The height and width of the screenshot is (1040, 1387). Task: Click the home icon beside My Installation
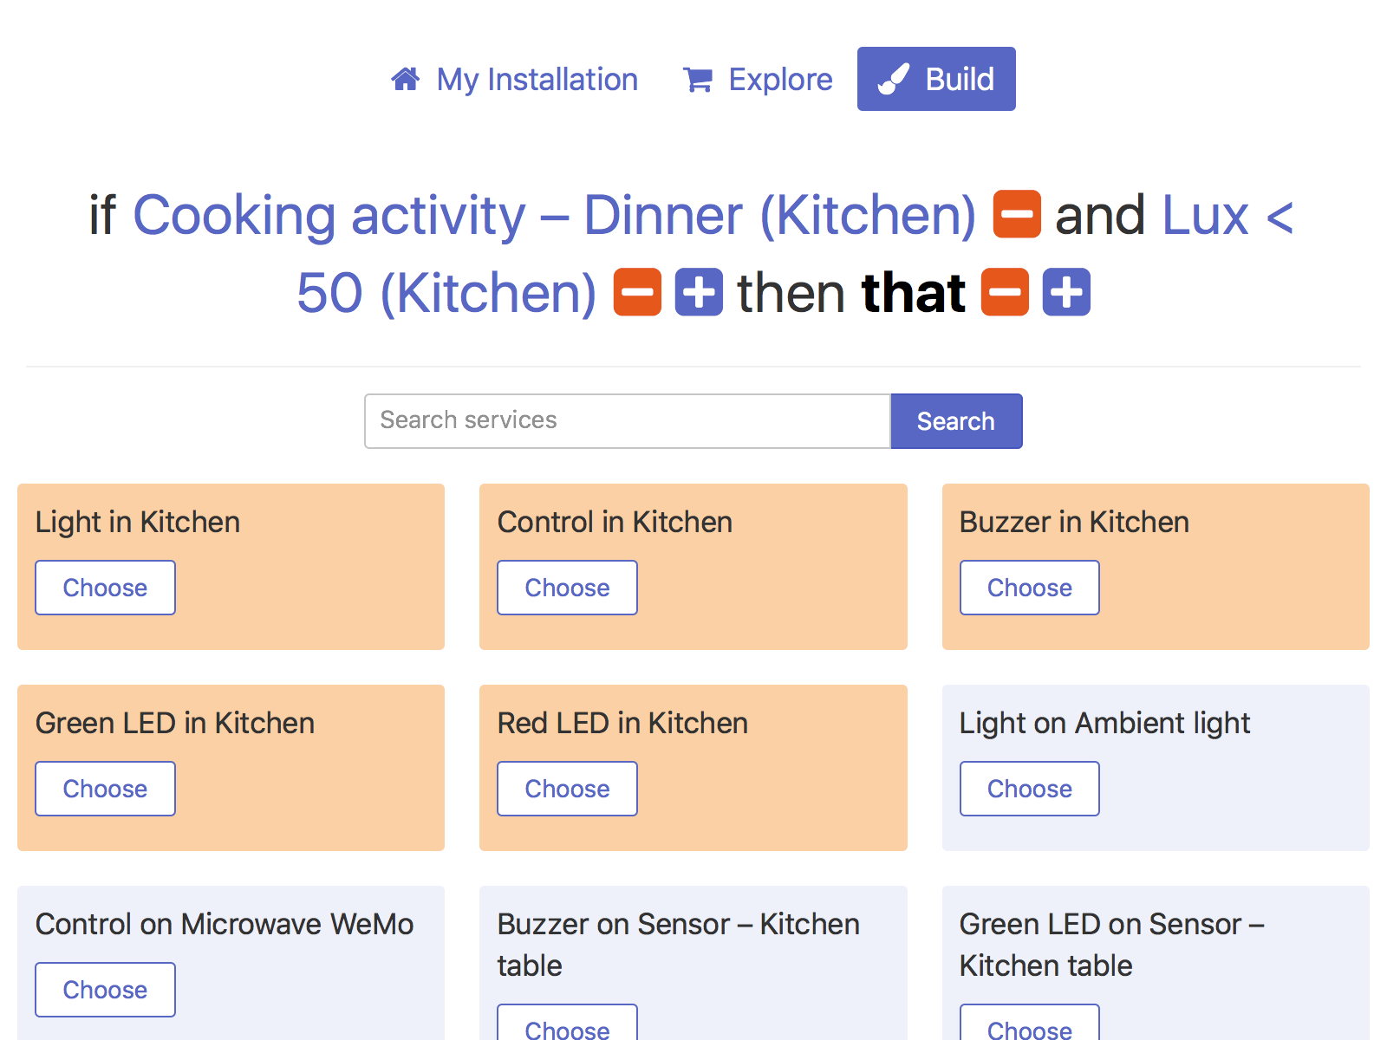(x=406, y=80)
